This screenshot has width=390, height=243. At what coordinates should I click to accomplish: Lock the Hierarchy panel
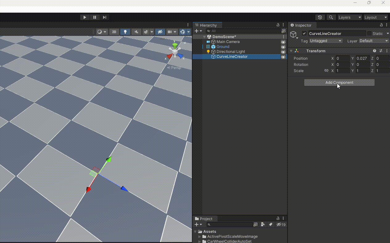[278, 25]
